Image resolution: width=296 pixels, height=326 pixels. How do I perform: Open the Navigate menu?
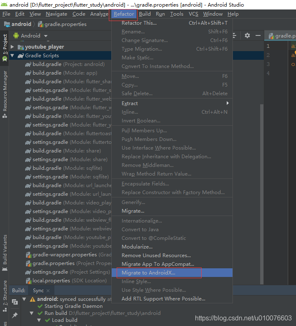[x=56, y=14]
